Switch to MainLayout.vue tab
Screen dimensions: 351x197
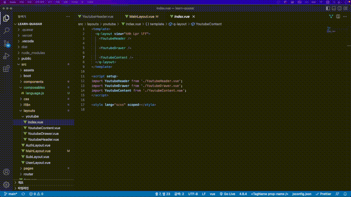142,17
